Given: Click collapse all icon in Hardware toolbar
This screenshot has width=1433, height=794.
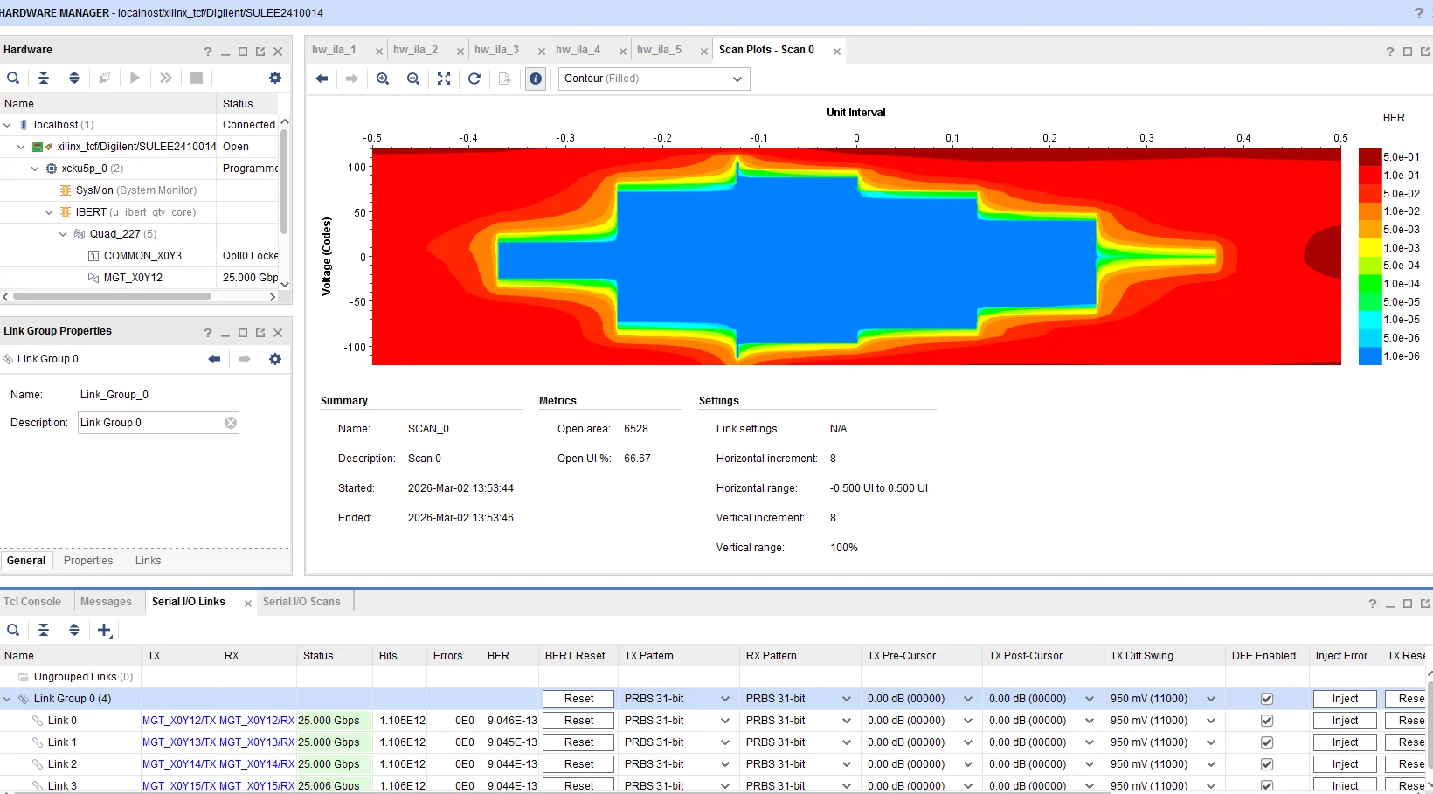Looking at the screenshot, I should click(44, 78).
